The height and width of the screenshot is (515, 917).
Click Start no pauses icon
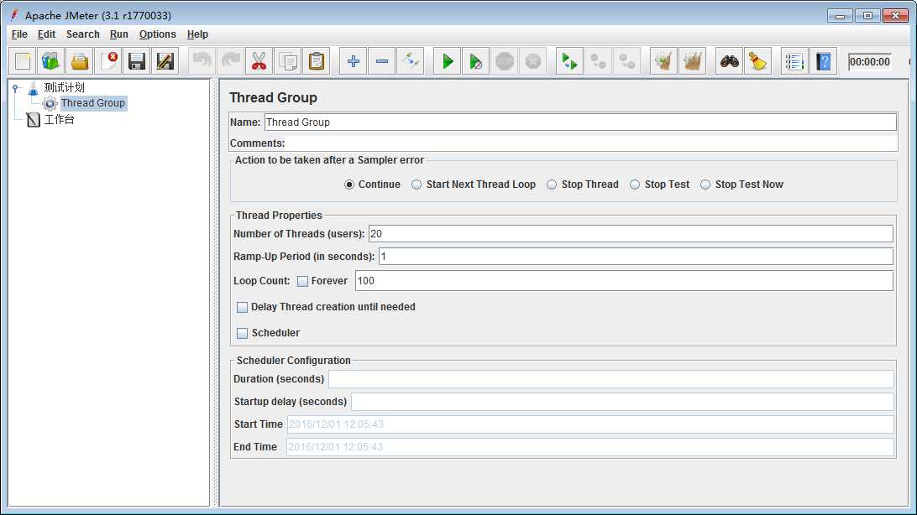click(x=476, y=61)
